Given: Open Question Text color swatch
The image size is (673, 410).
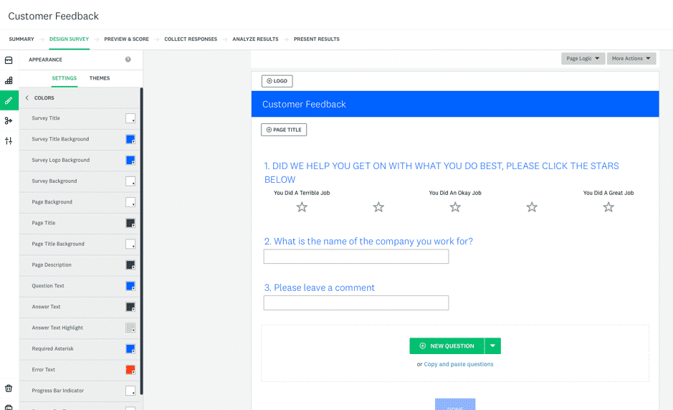Looking at the screenshot, I should point(130,287).
